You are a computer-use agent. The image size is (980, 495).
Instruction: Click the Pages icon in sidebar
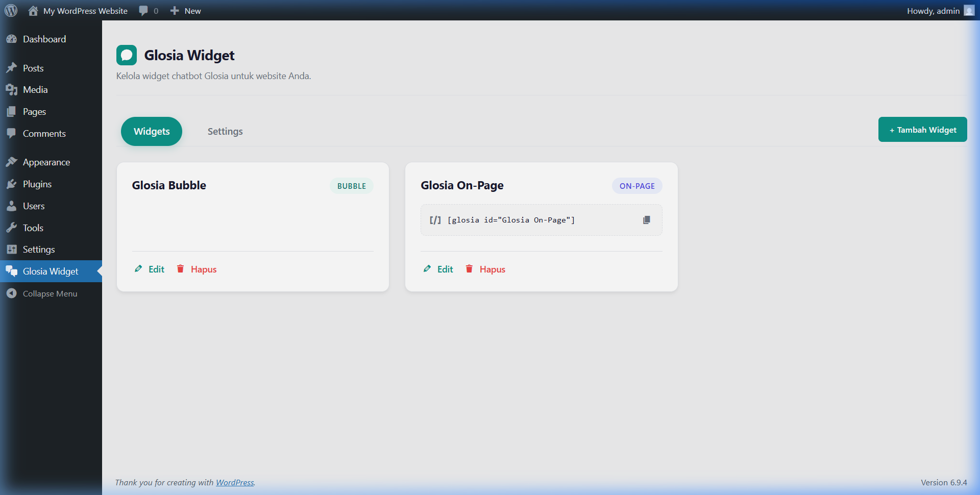tap(11, 112)
